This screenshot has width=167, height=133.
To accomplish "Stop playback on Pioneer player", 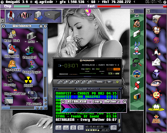I will [77, 82].
